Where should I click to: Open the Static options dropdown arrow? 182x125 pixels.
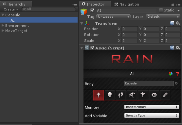click(x=178, y=10)
